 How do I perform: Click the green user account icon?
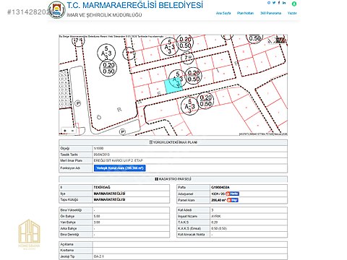pos(294,4)
